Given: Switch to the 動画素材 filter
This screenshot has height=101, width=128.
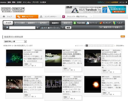Looking at the screenshot, I should (x=55, y=23).
